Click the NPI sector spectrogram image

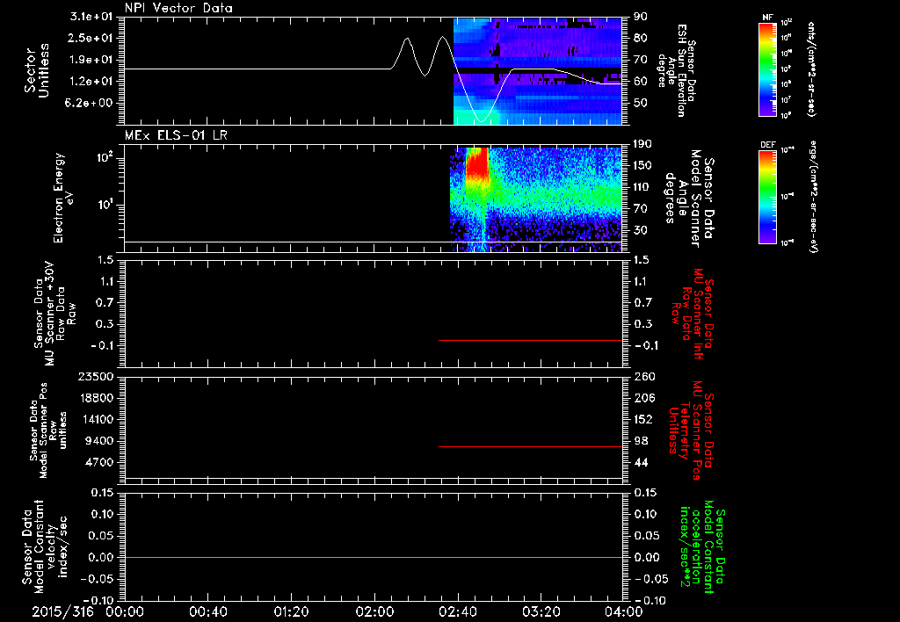[537, 71]
